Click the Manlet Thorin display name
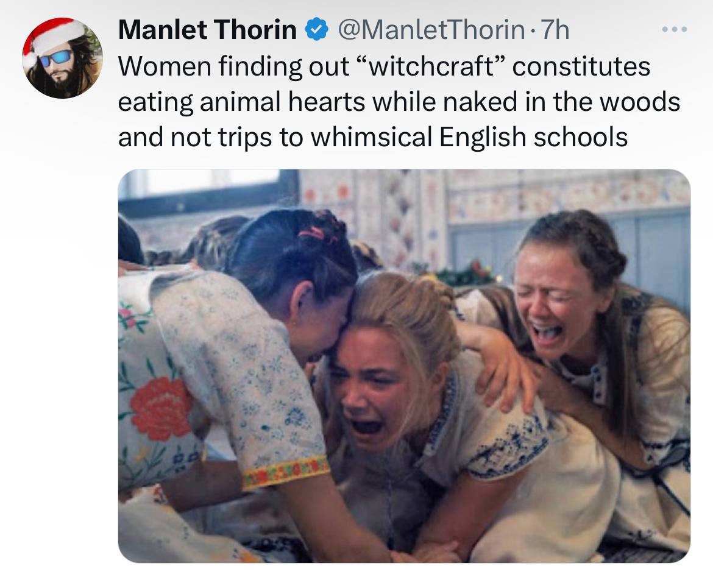 tap(207, 30)
